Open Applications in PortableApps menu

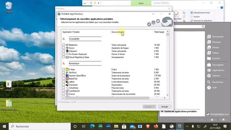pos(216,70)
